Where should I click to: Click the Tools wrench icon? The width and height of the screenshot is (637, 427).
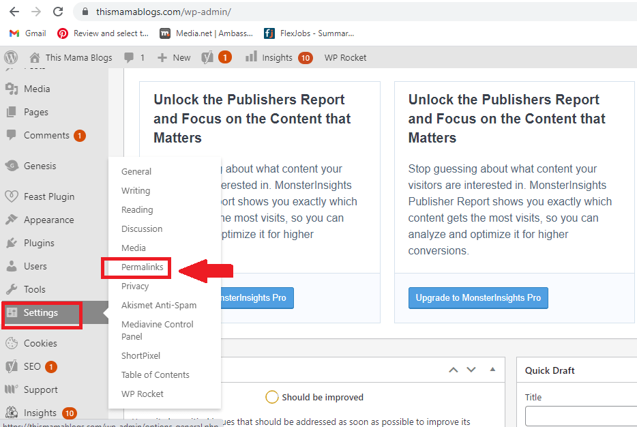click(12, 289)
